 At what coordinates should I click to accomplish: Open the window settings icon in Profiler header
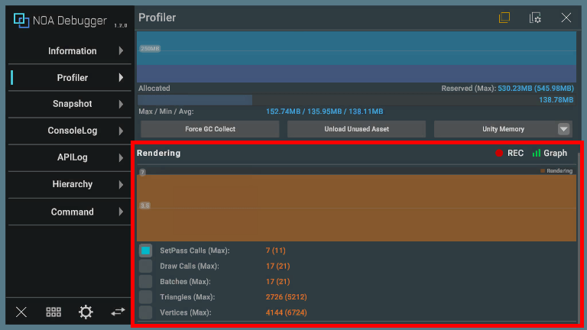point(535,18)
